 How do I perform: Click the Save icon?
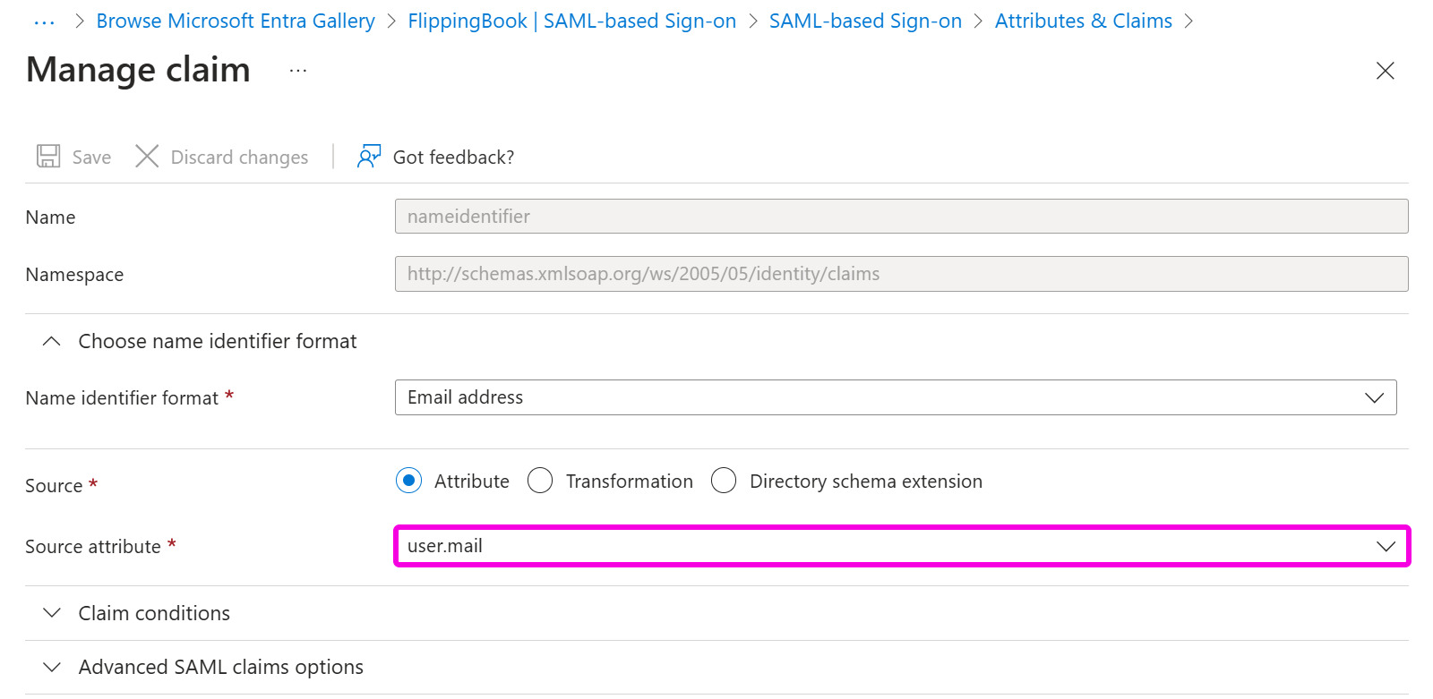pyautogui.click(x=48, y=156)
